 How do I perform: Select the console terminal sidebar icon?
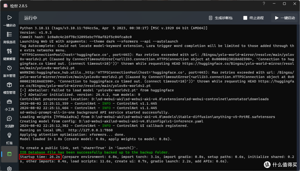point(9,154)
